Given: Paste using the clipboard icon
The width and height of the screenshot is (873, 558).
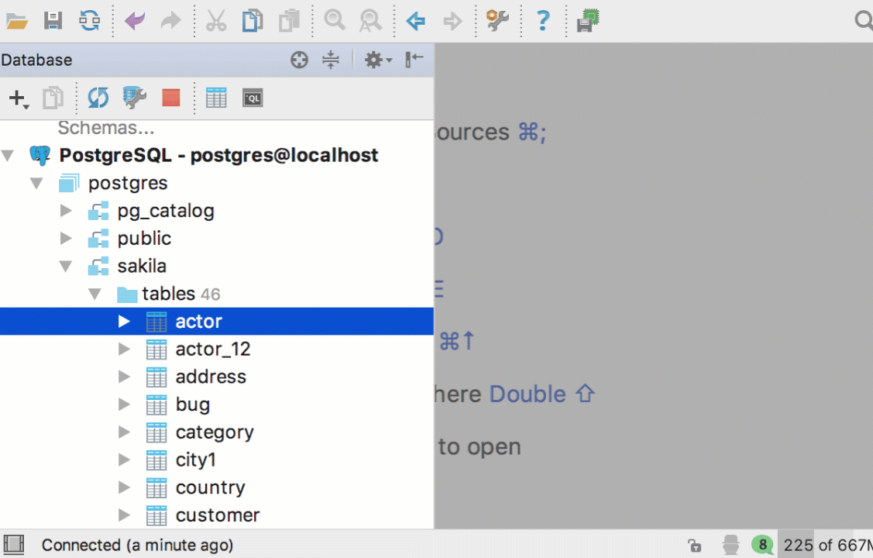Looking at the screenshot, I should 289,21.
